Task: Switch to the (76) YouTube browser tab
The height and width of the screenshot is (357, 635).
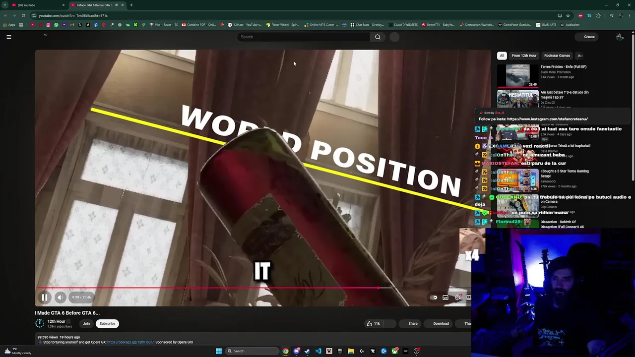Action: pos(37,5)
